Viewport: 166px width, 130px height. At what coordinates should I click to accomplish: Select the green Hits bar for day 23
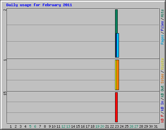click(116, 21)
